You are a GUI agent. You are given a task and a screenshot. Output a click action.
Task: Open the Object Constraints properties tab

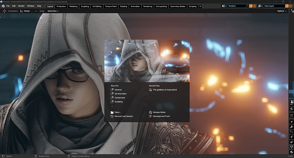click(292, 142)
